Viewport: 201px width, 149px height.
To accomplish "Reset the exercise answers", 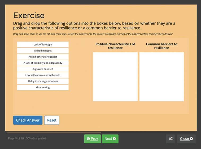I will 52,120.
